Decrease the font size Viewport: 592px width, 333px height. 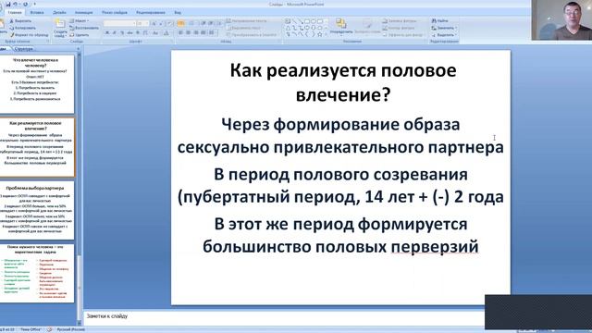click(x=160, y=23)
